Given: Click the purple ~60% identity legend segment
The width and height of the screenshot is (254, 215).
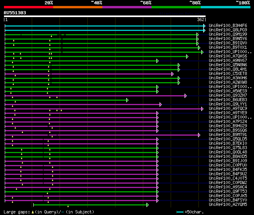Looking at the screenshot, I should tap(127, 7).
